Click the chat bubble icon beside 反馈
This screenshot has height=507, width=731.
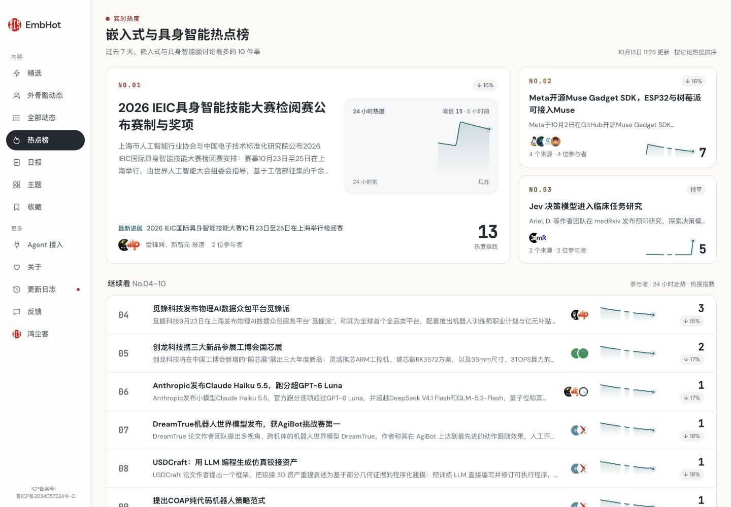(17, 312)
